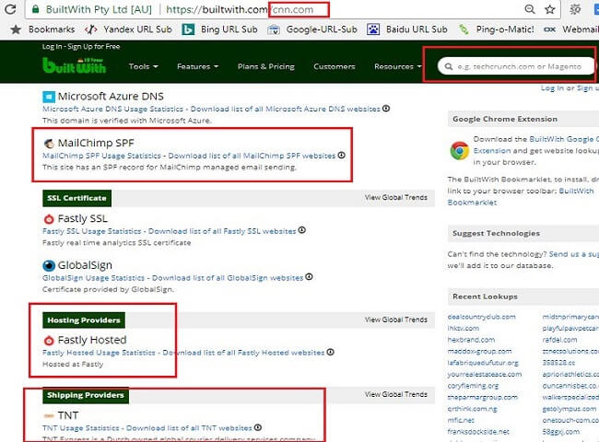Expand the Resources dropdown menu

pos(398,66)
